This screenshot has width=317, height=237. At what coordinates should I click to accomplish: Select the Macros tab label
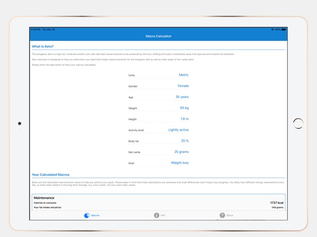95,215
